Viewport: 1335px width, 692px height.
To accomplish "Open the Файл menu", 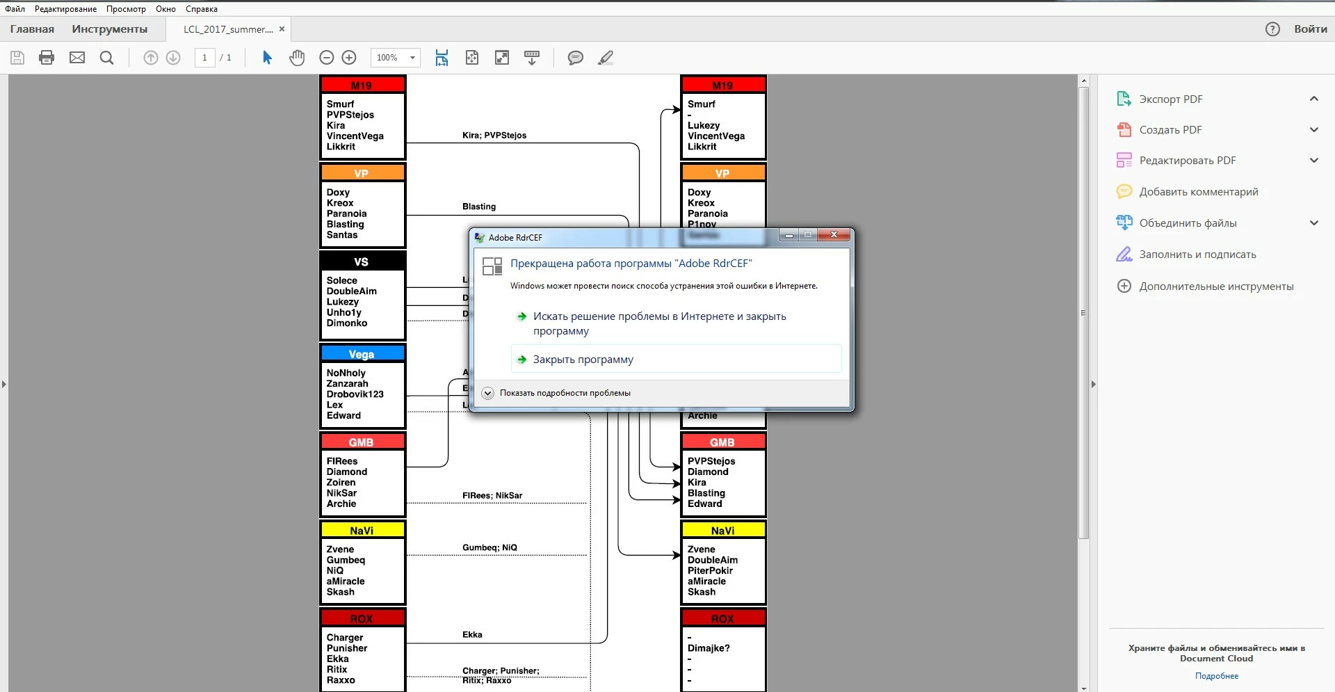I will [15, 9].
